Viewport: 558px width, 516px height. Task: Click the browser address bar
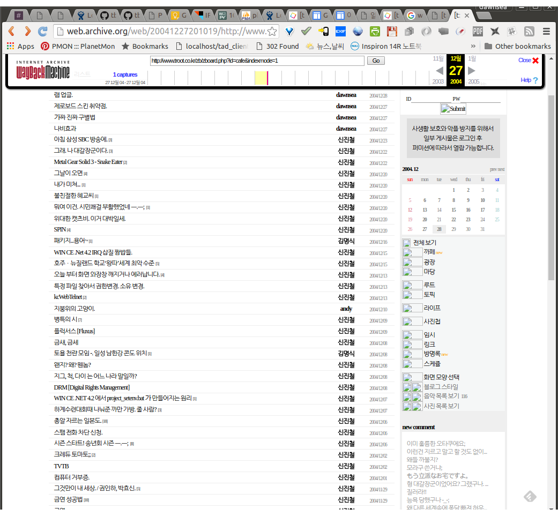coord(166,31)
